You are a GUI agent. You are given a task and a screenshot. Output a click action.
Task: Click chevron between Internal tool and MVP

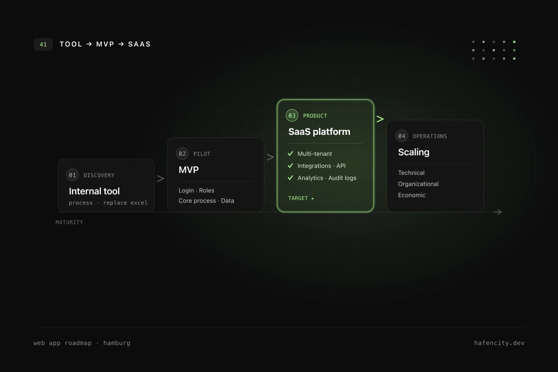[161, 178]
